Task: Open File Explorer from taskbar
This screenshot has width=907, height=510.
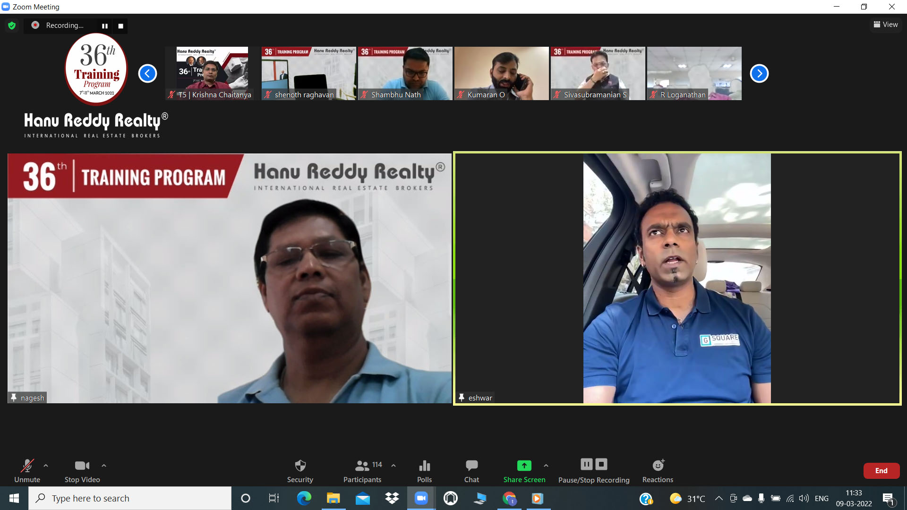Action: (333, 498)
